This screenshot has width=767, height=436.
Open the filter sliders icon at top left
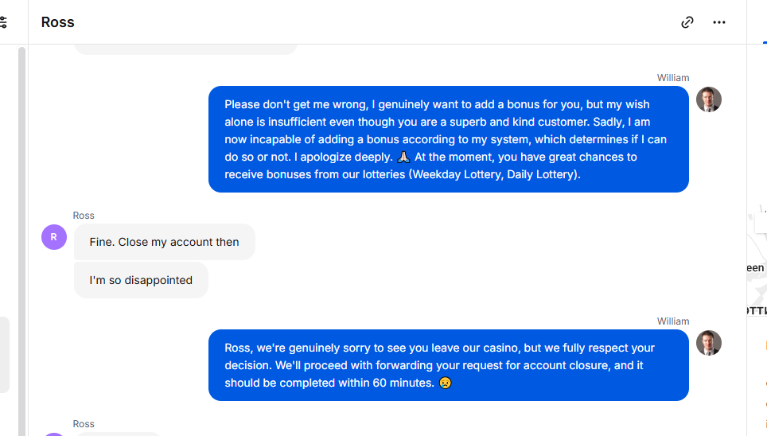coord(3,22)
